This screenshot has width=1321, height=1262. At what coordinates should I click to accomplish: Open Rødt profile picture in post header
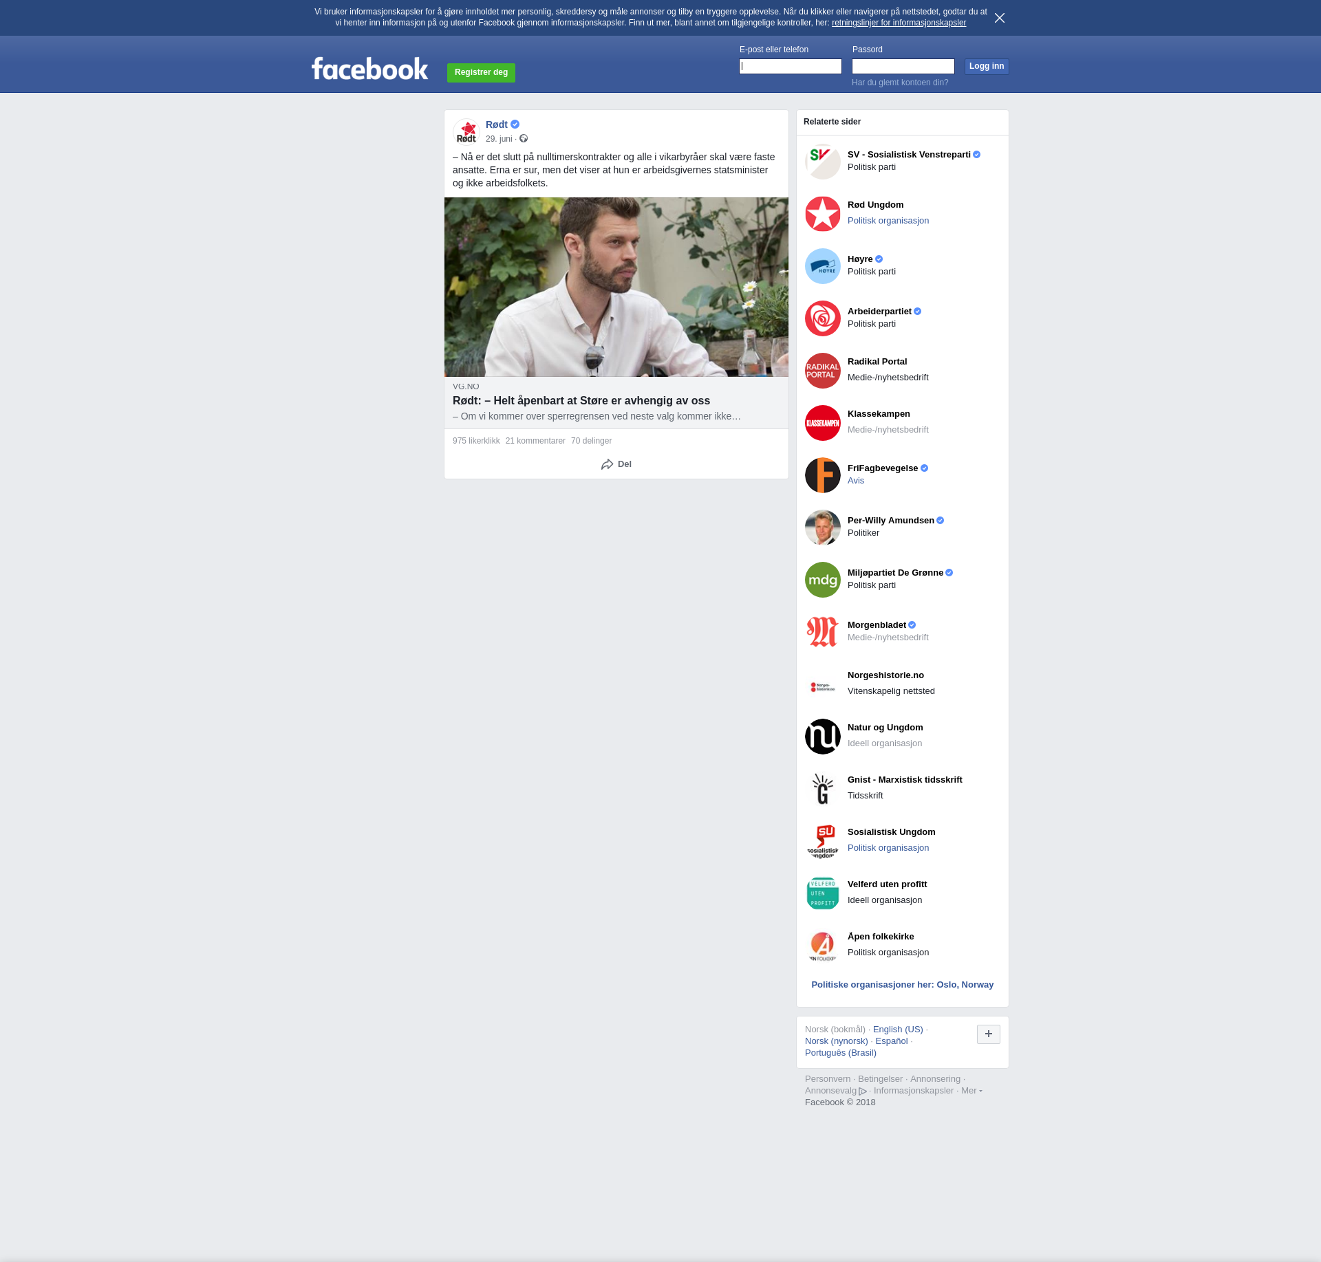click(x=466, y=132)
